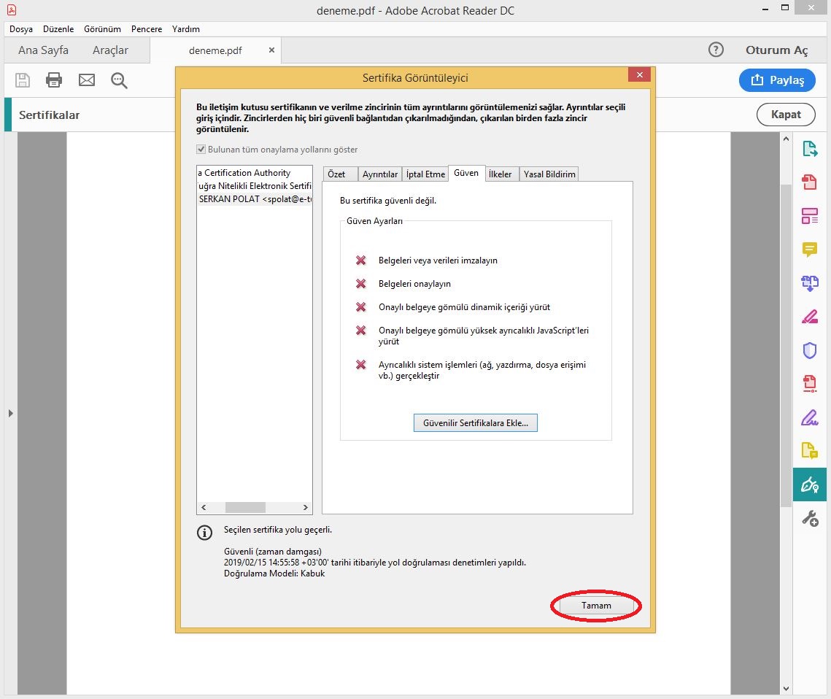831x699 pixels.
Task: Select the deneme.pdf document tab
Action: [x=215, y=50]
